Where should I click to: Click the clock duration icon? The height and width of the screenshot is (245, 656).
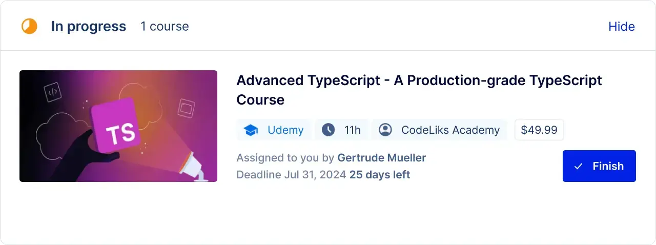328,130
